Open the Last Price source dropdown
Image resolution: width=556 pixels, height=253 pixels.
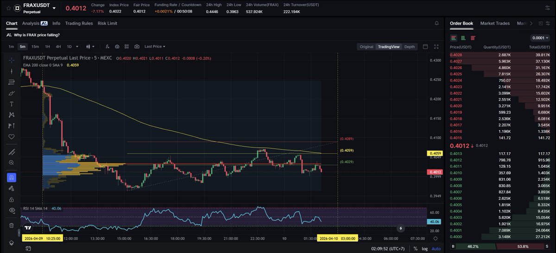(x=155, y=46)
